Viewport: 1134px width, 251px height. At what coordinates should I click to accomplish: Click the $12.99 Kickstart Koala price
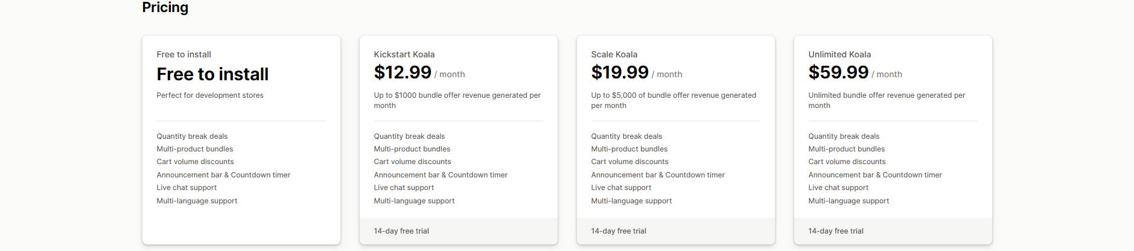(x=403, y=72)
